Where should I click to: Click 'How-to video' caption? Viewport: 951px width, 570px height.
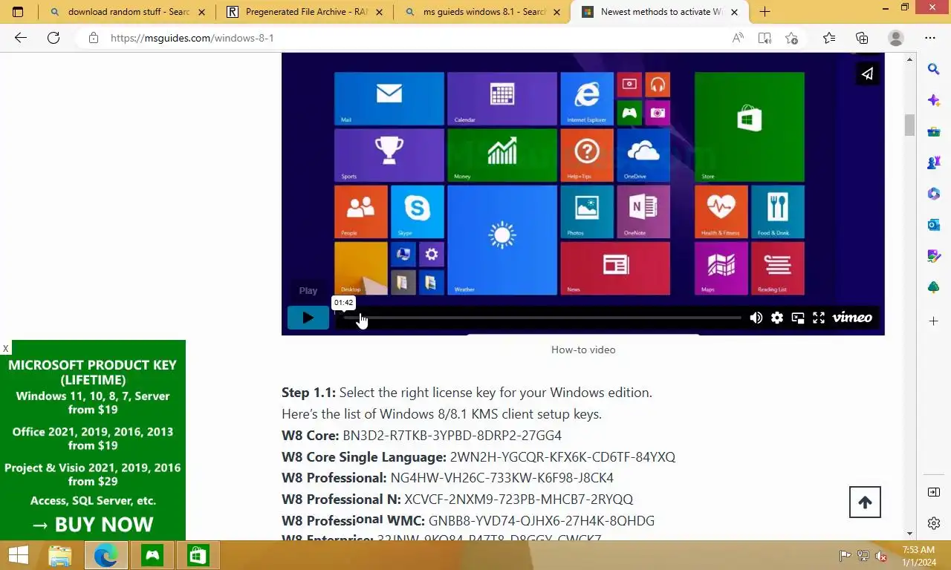pos(583,350)
